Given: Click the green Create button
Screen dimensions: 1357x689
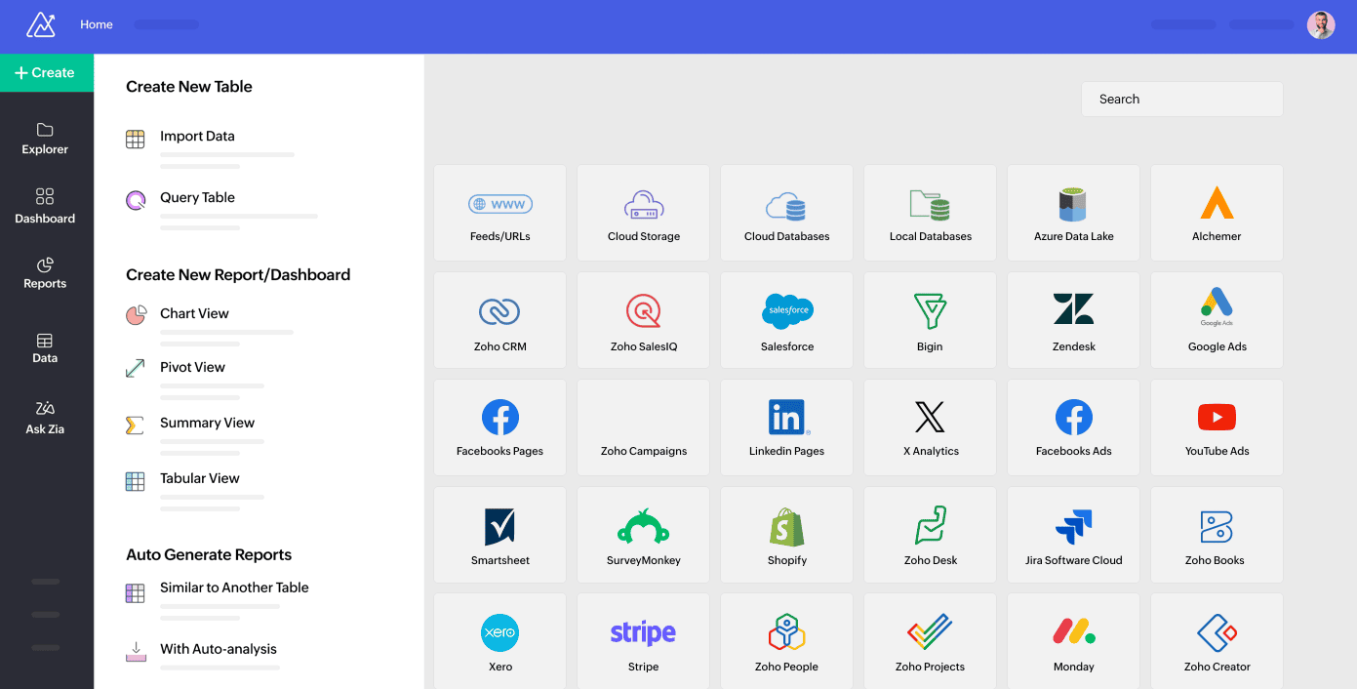Looking at the screenshot, I should click(47, 72).
